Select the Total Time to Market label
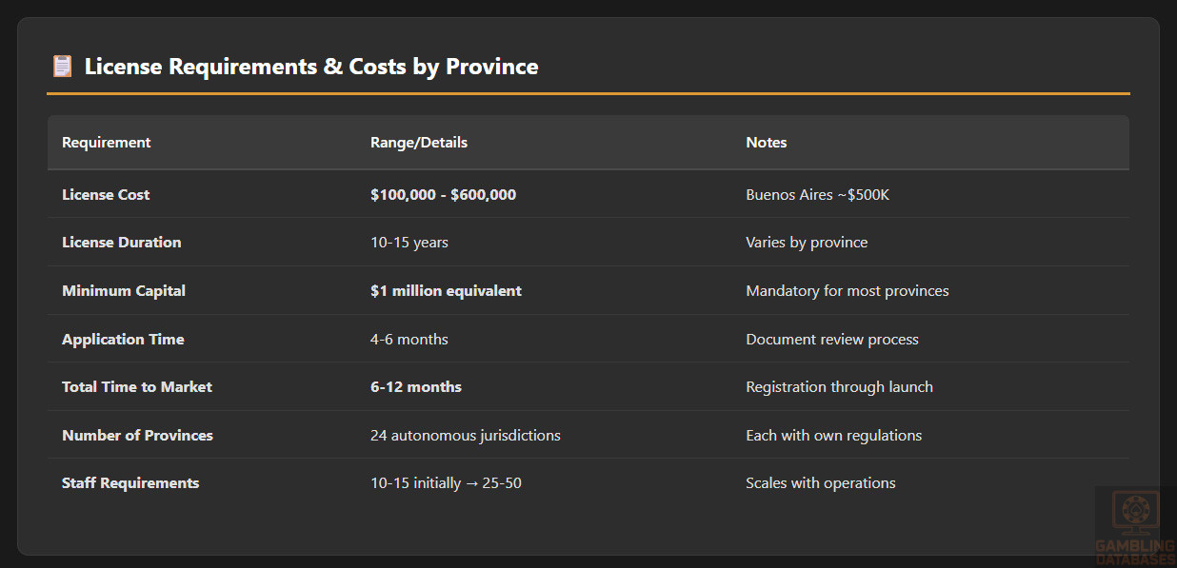Viewport: 1177px width, 568px height. 137,387
